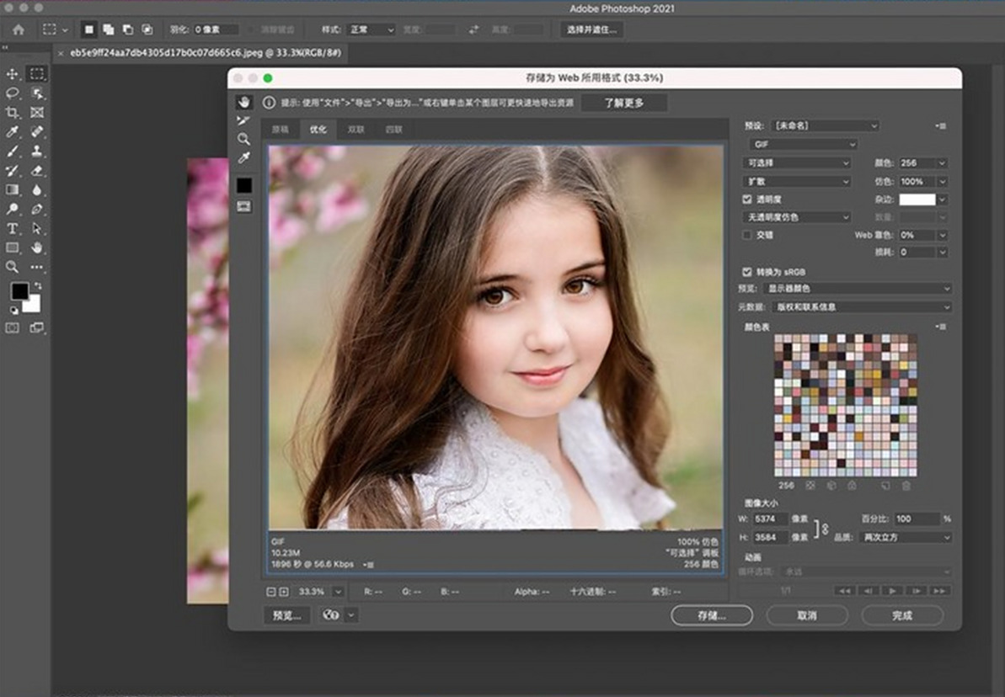Enable the 交错 interlaced checkbox
Image resolution: width=1005 pixels, height=697 pixels.
point(746,235)
